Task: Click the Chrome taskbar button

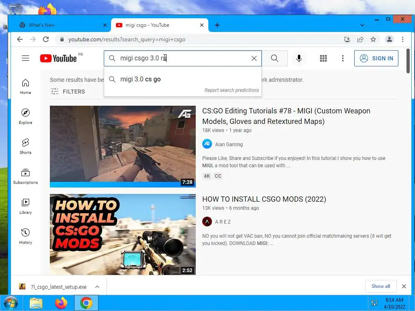Action: coord(86,303)
